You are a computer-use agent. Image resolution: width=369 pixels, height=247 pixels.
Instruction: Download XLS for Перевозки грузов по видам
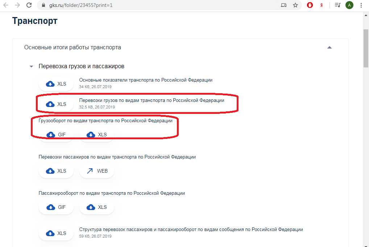pyautogui.click(x=56, y=104)
